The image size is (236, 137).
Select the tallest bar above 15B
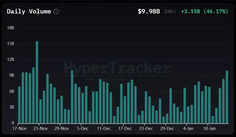(x=37, y=82)
